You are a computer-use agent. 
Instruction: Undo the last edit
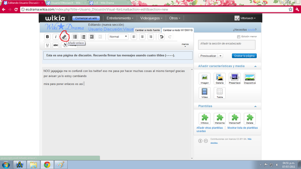tap(161, 37)
